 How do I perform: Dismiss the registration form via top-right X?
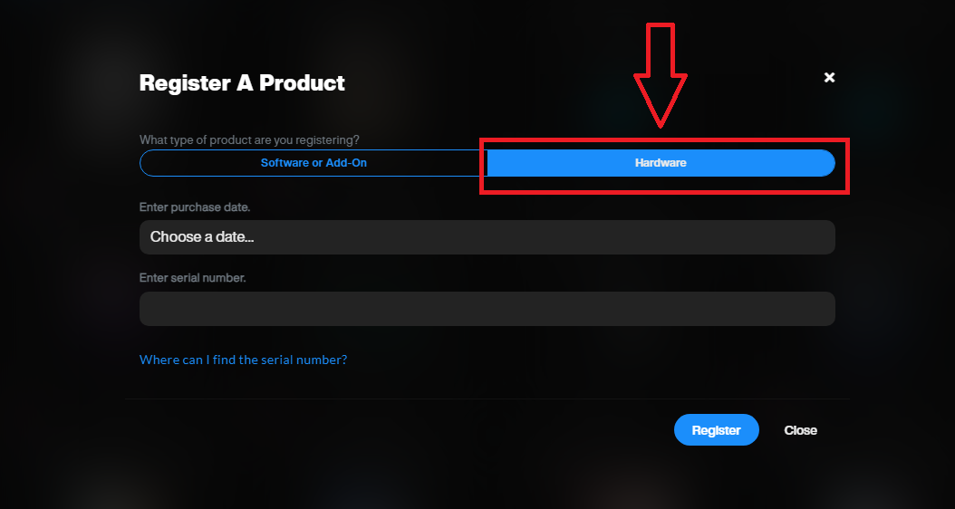pos(829,77)
